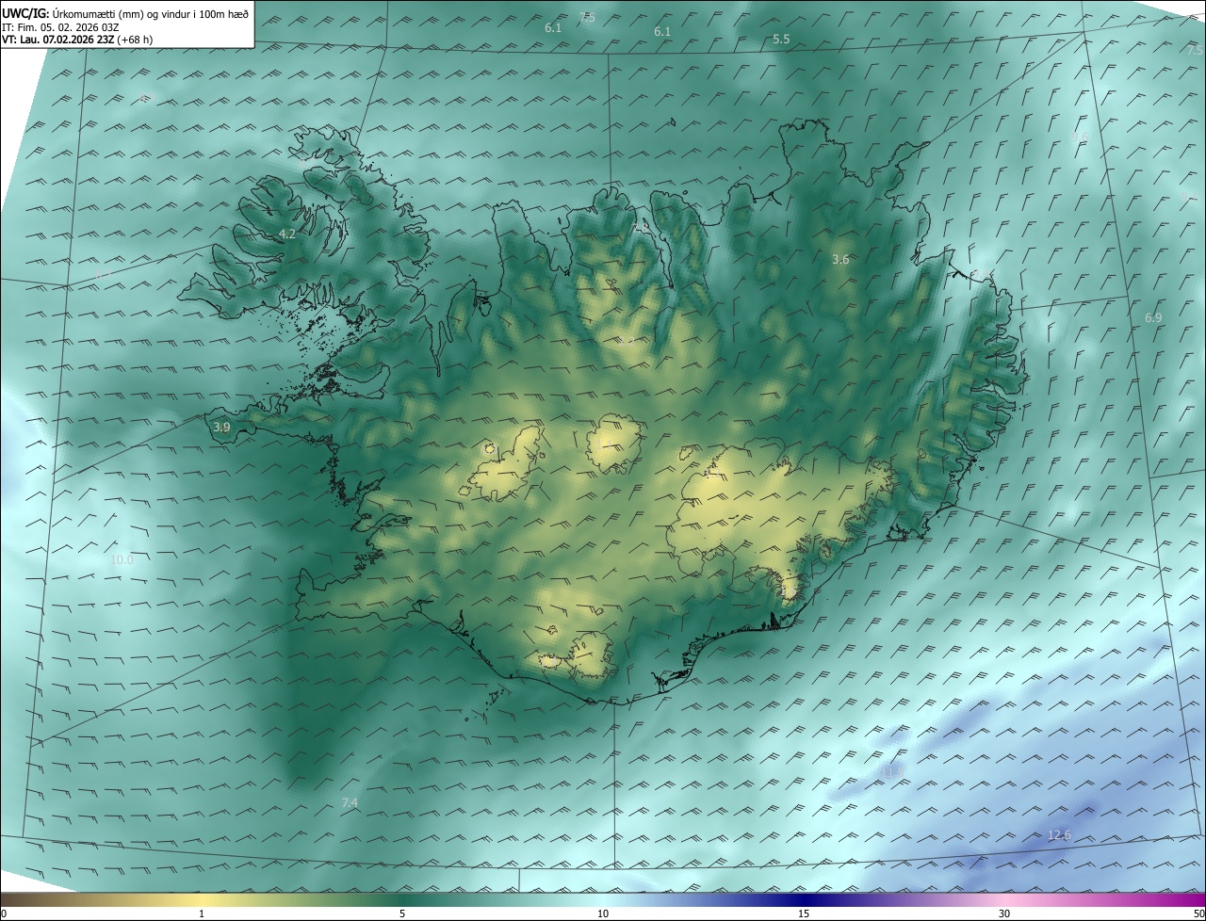Click the 6.9 value east of Iceland

tap(1153, 318)
